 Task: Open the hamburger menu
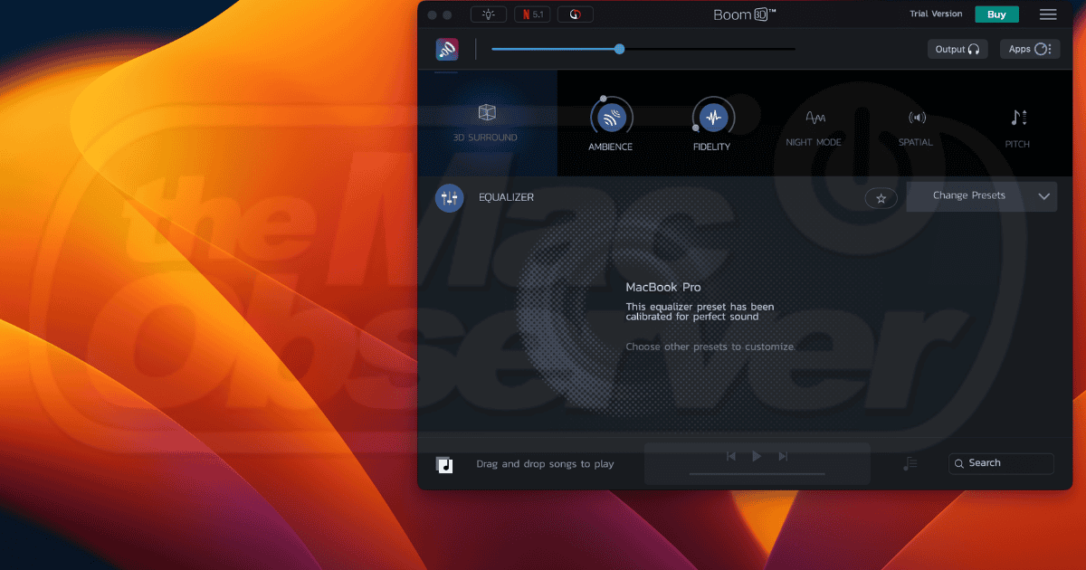click(x=1048, y=14)
